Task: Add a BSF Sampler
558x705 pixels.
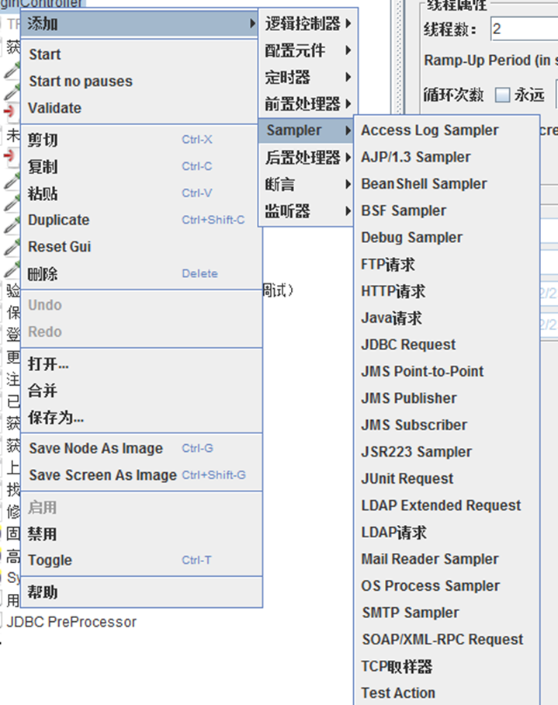Action: 447,210
